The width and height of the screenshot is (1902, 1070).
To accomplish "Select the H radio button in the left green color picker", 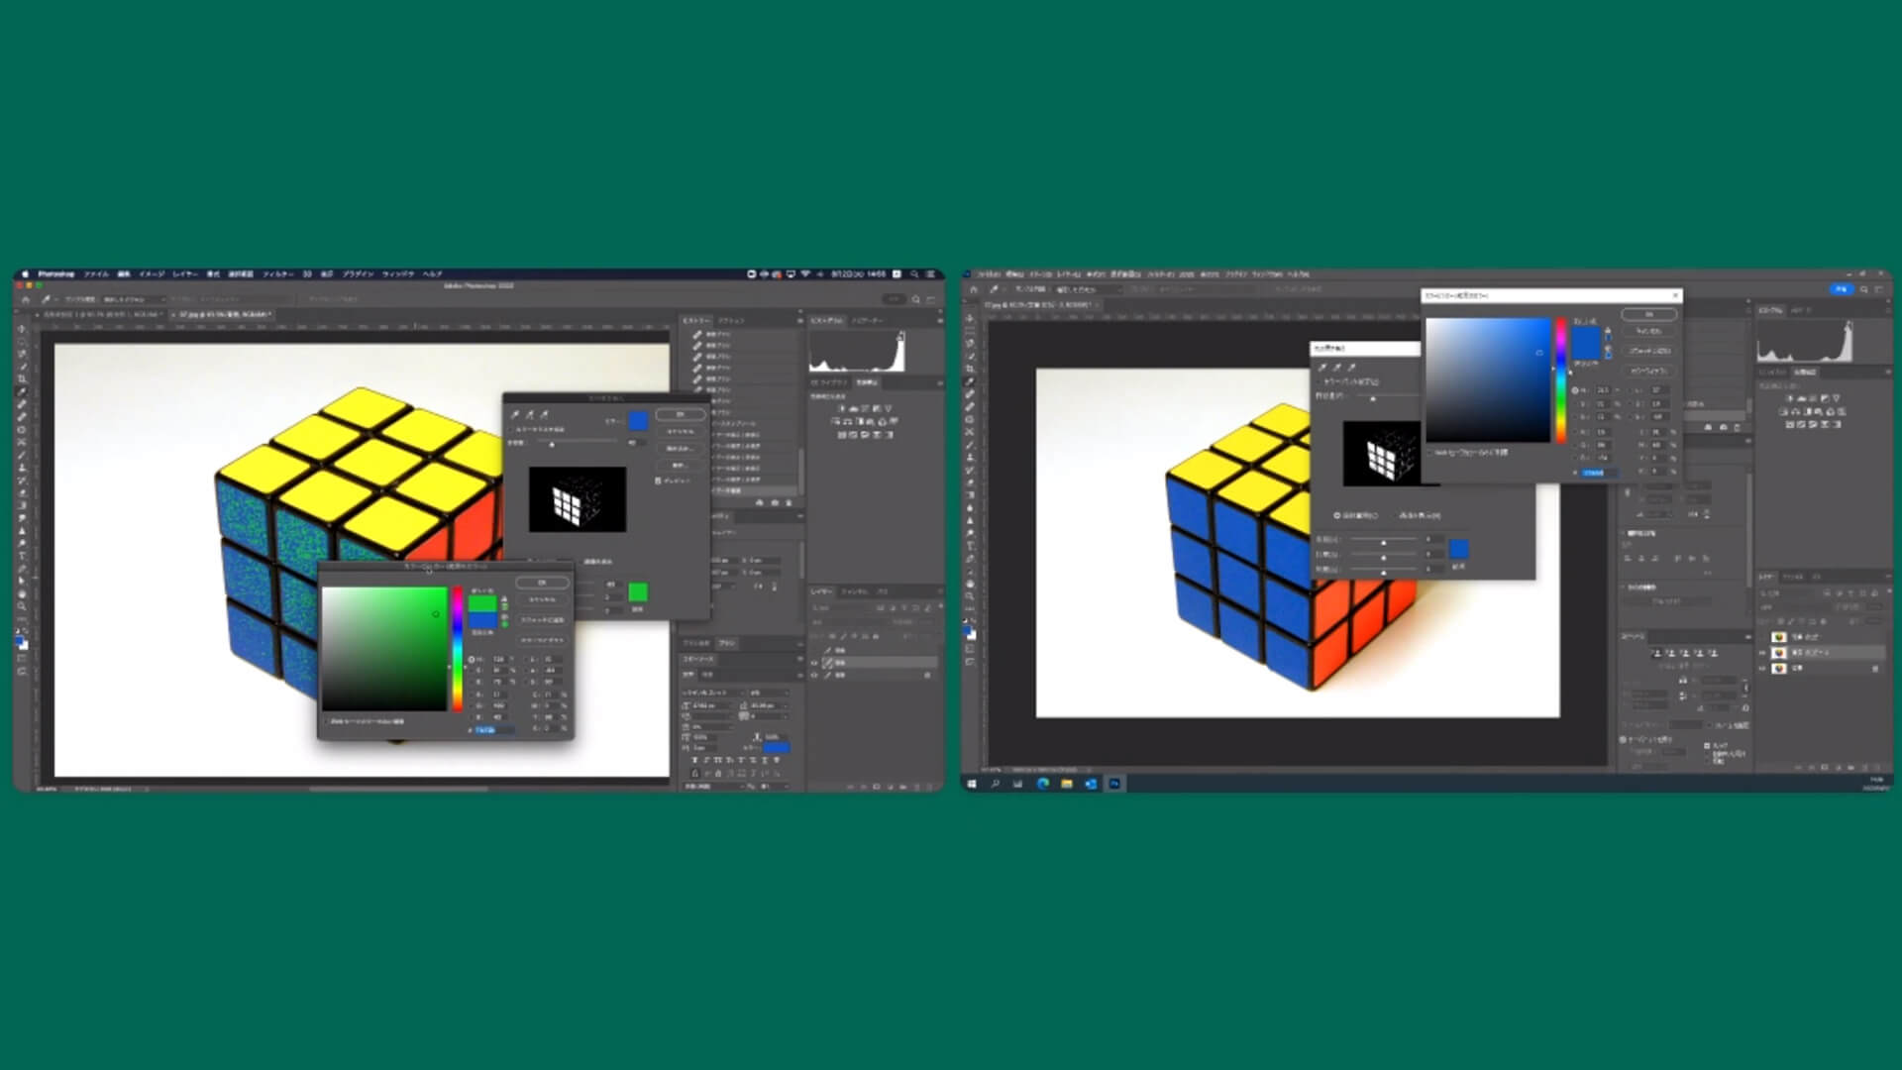I will [472, 659].
